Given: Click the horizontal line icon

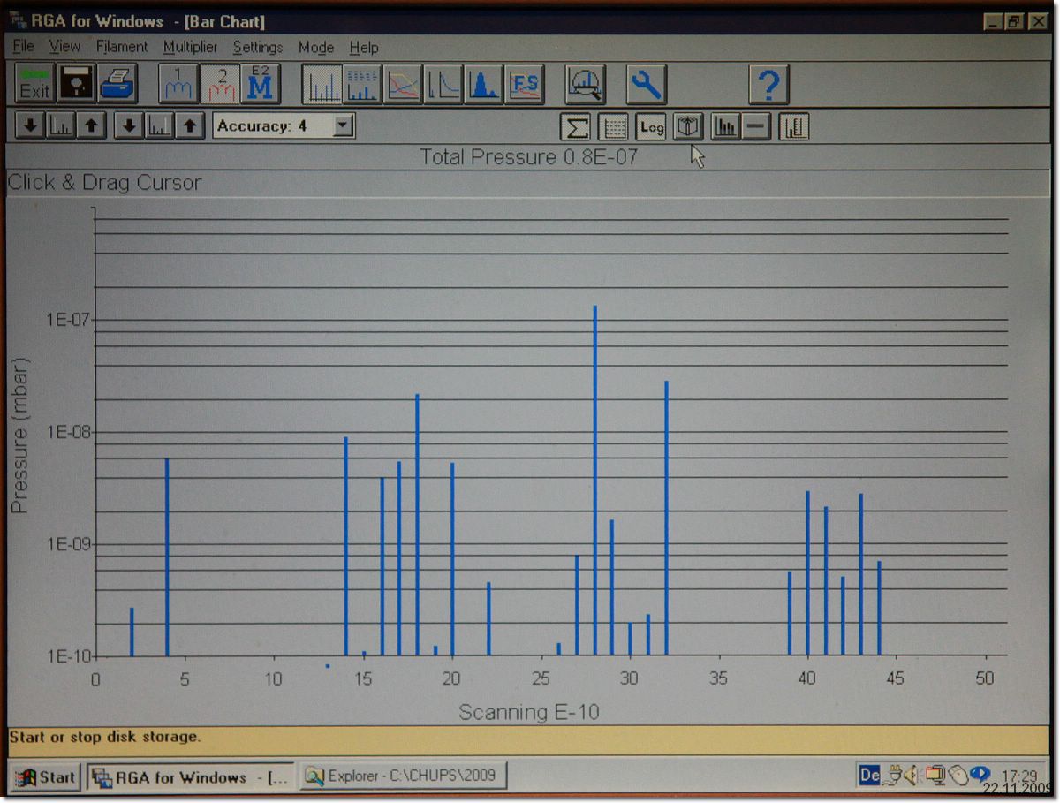Looking at the screenshot, I should point(755,128).
